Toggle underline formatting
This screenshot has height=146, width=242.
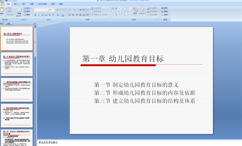(x=42, y=15)
